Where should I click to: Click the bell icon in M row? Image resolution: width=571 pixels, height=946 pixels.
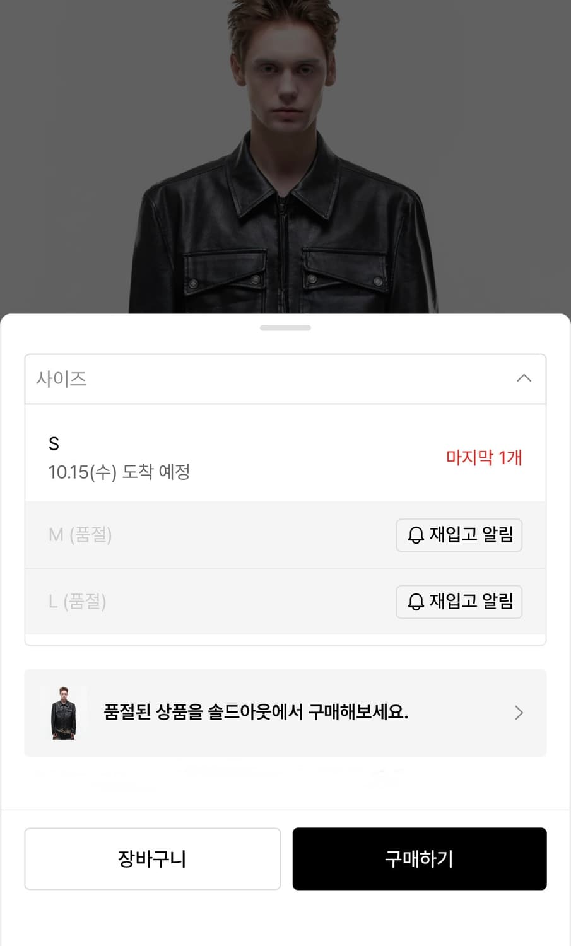click(x=416, y=535)
